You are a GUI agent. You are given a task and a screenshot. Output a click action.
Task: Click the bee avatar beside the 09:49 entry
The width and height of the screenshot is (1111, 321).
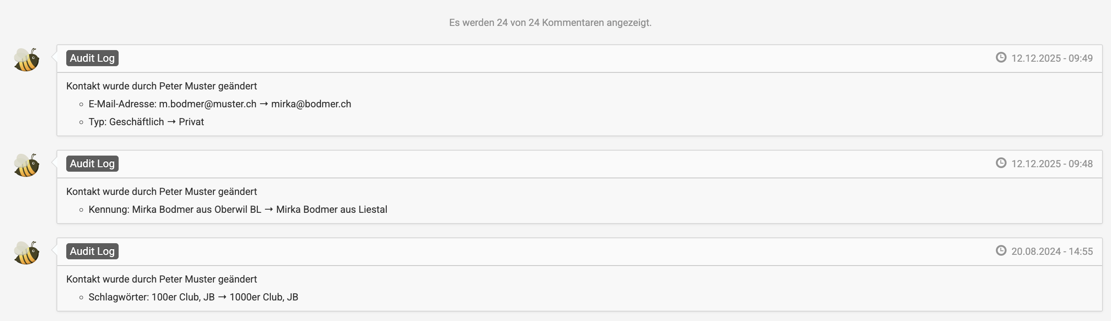click(26, 60)
